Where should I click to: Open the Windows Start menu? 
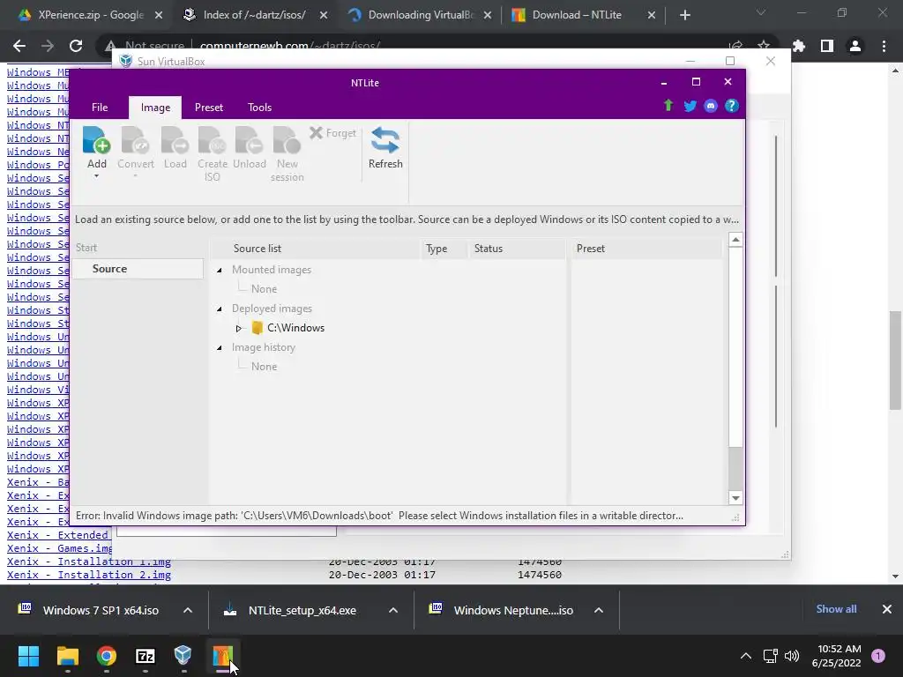pos(28,655)
